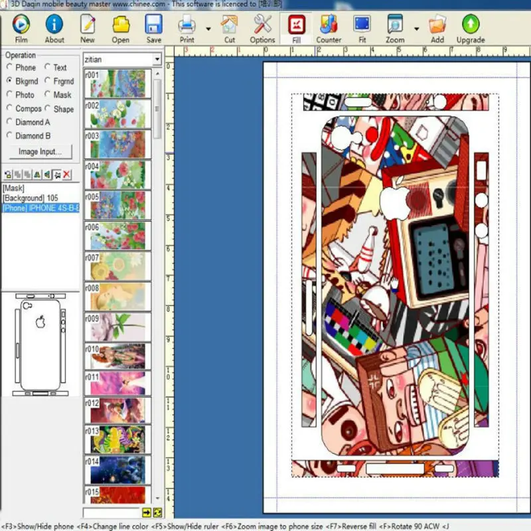Expand the zitian category dropdown
This screenshot has height=531, width=531.
157,59
